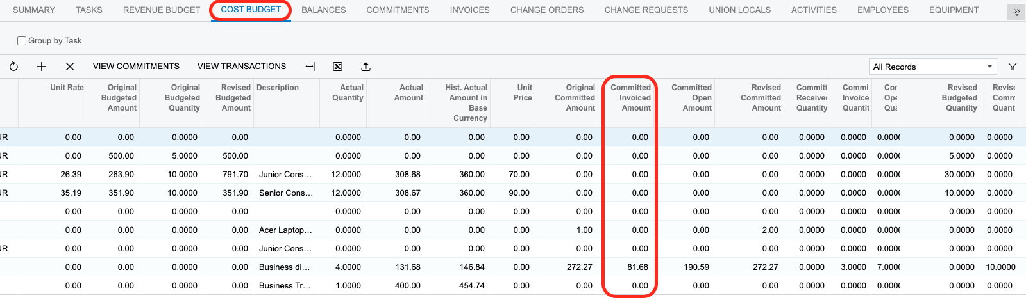The width and height of the screenshot is (1026, 300).
Task: Delete row using the X icon
Action: (x=70, y=67)
